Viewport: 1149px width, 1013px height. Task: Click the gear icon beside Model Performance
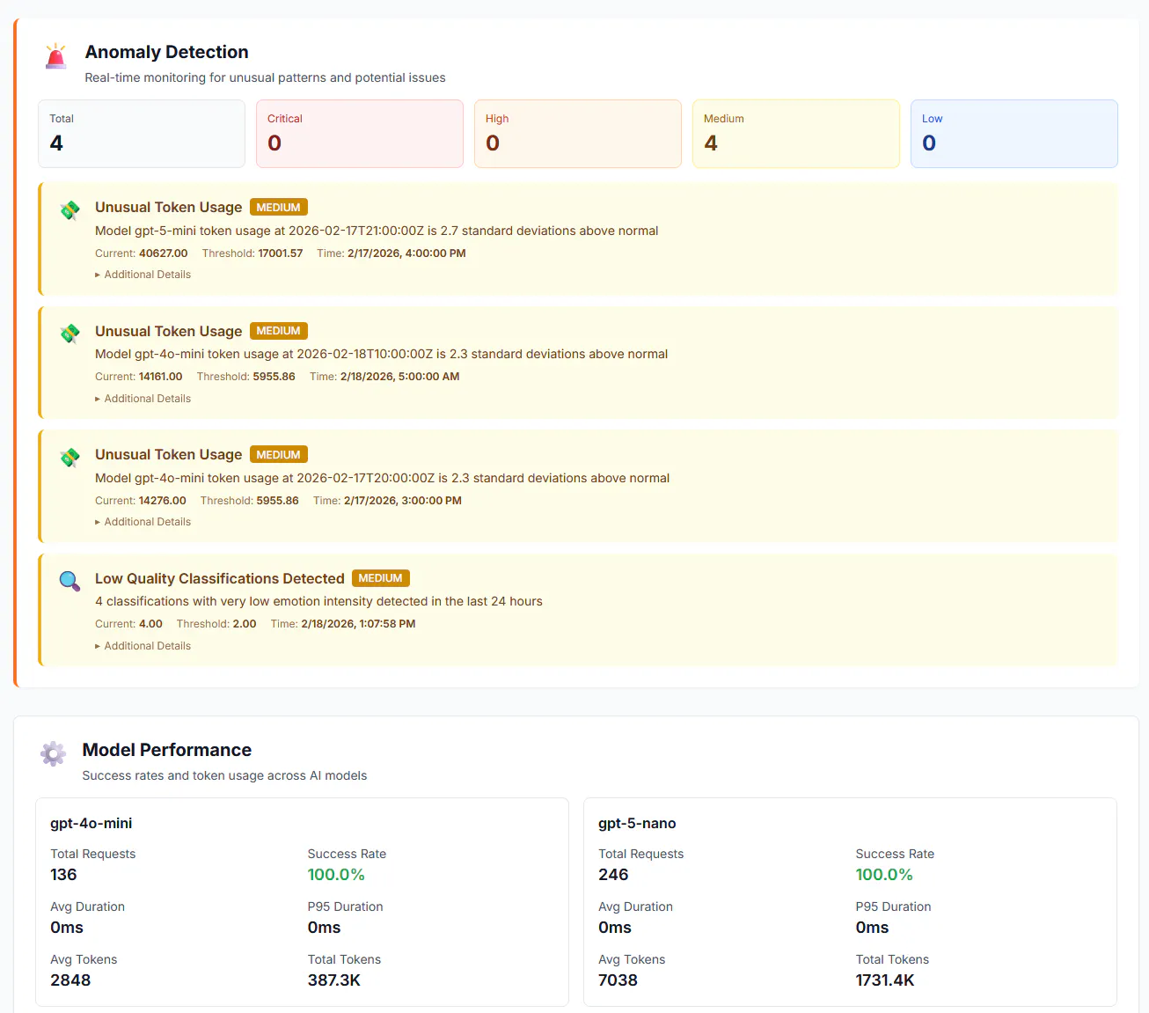pos(53,754)
